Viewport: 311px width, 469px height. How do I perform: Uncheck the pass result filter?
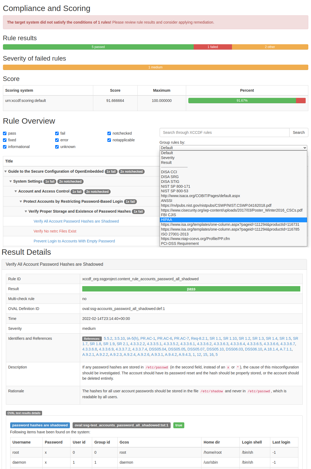pyautogui.click(x=5, y=134)
